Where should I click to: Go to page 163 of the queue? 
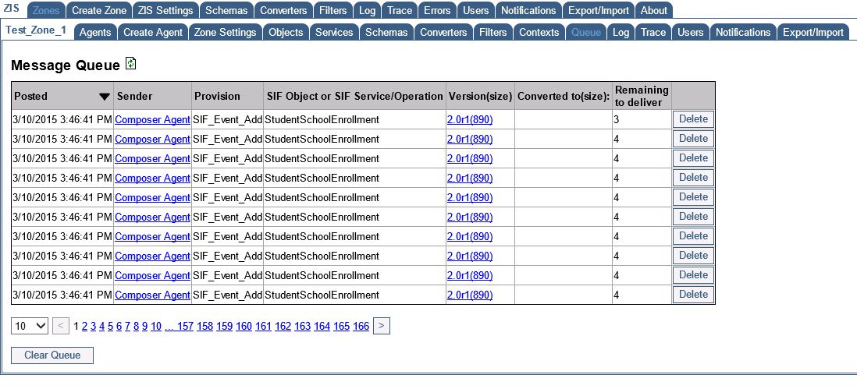(302, 327)
